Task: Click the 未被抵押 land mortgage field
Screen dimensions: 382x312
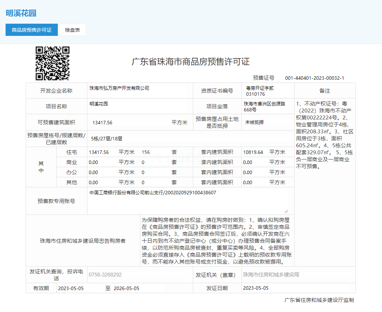Action: [x=267, y=122]
